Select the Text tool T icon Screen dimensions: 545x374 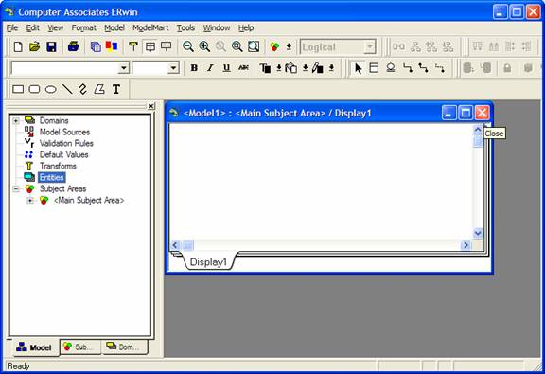(116, 89)
